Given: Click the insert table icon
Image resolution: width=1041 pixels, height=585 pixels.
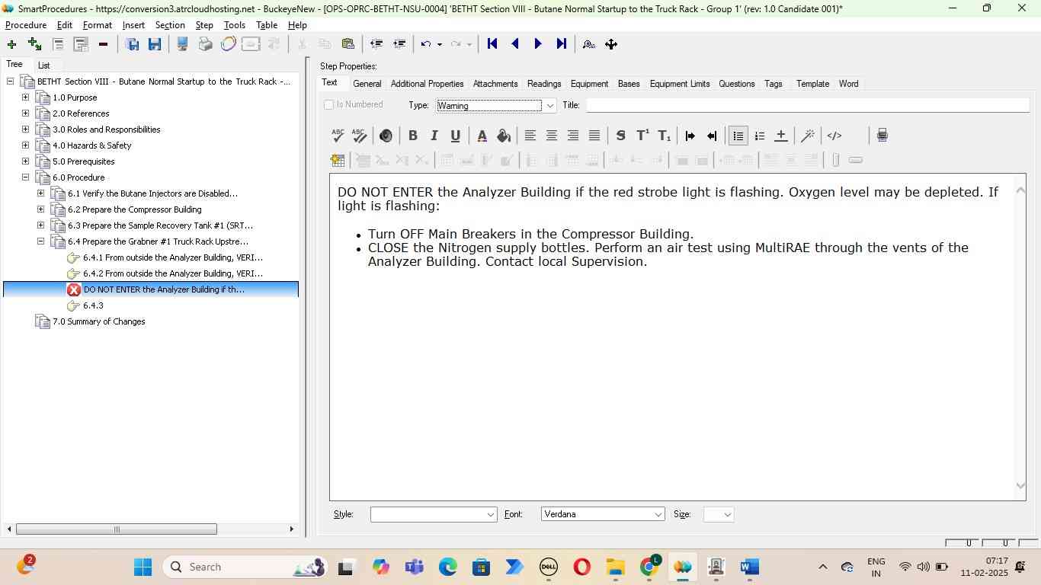Looking at the screenshot, I should coord(338,160).
